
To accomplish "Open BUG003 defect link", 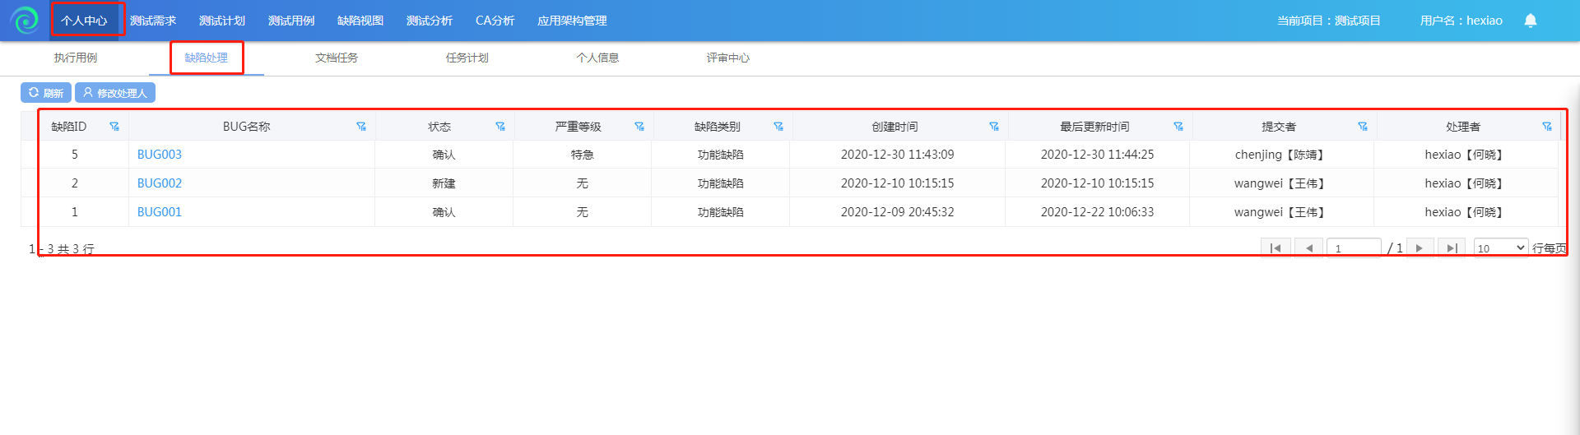I will pyautogui.click(x=160, y=155).
